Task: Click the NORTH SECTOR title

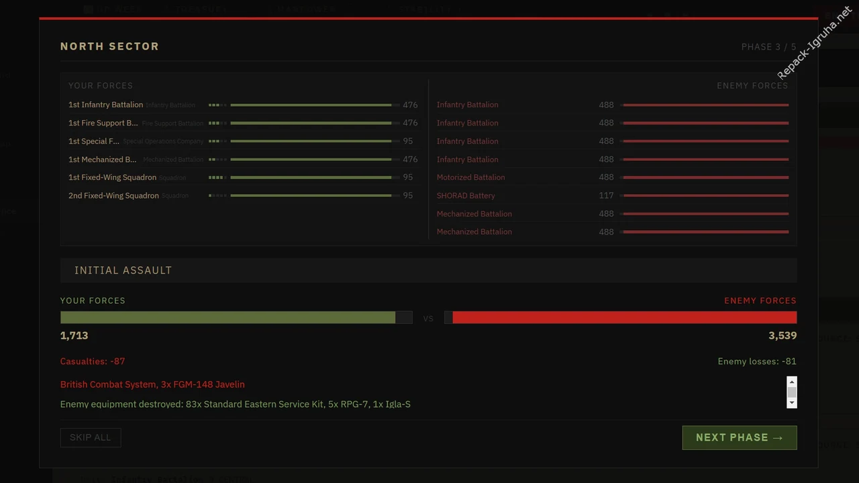Action: pyautogui.click(x=109, y=46)
